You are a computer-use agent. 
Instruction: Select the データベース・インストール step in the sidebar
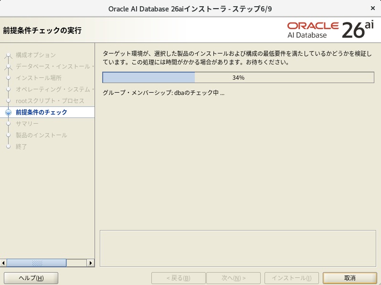tap(55, 66)
